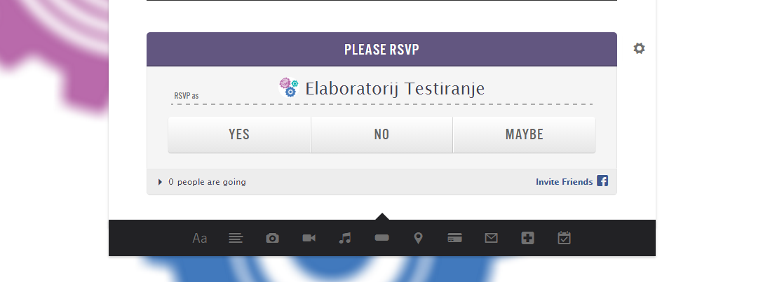Add payment card block
The height and width of the screenshot is (282, 777).
point(454,239)
